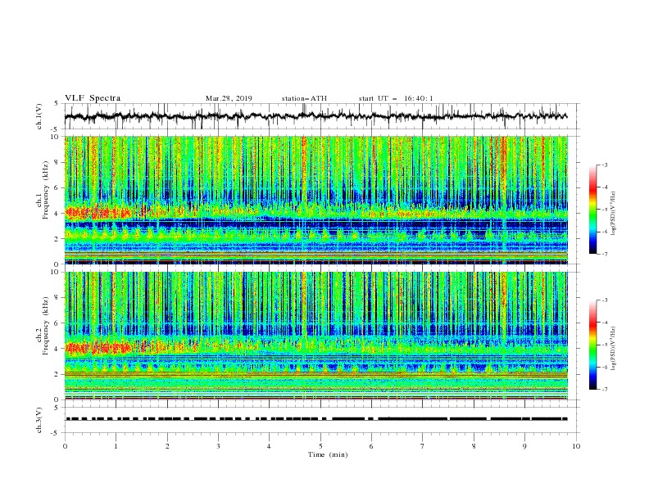The width and height of the screenshot is (649, 501).
Task: Click the "VLF Spectra" title text
Action: [93, 98]
